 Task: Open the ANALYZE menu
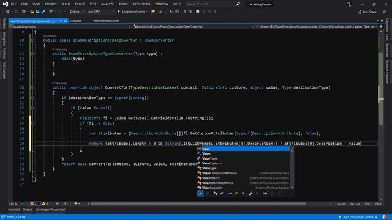point(108,4)
